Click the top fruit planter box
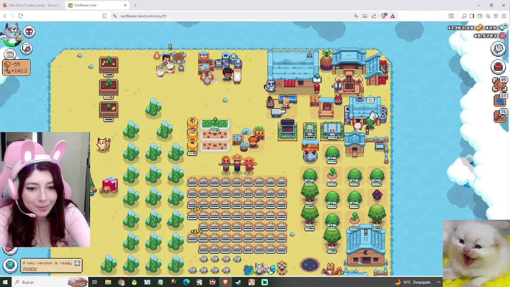The height and width of the screenshot is (287, 510). 109,65
